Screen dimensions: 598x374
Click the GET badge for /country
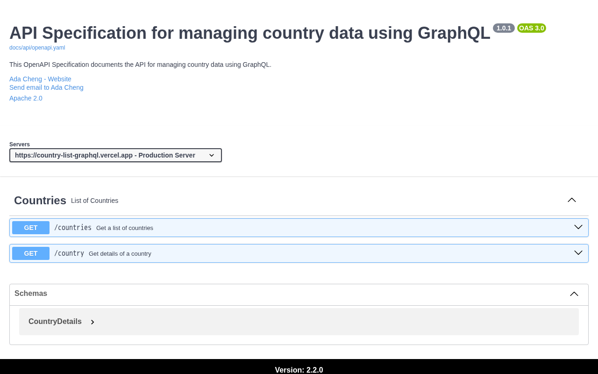coord(31,253)
